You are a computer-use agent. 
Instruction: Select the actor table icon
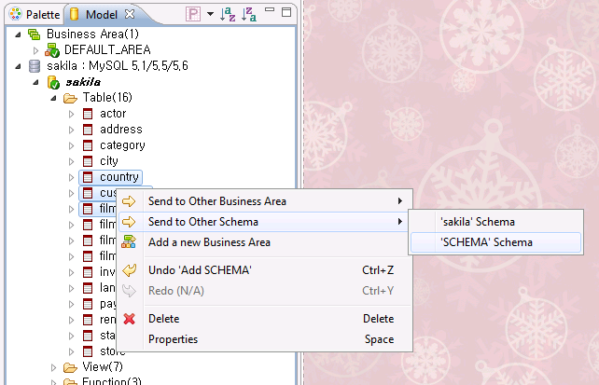point(88,114)
